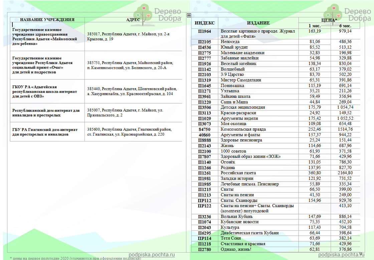Click the НАЗВАНИЕ УЧРЕЖДЕНИЯ column header
374x260 pixels.
click(47, 20)
